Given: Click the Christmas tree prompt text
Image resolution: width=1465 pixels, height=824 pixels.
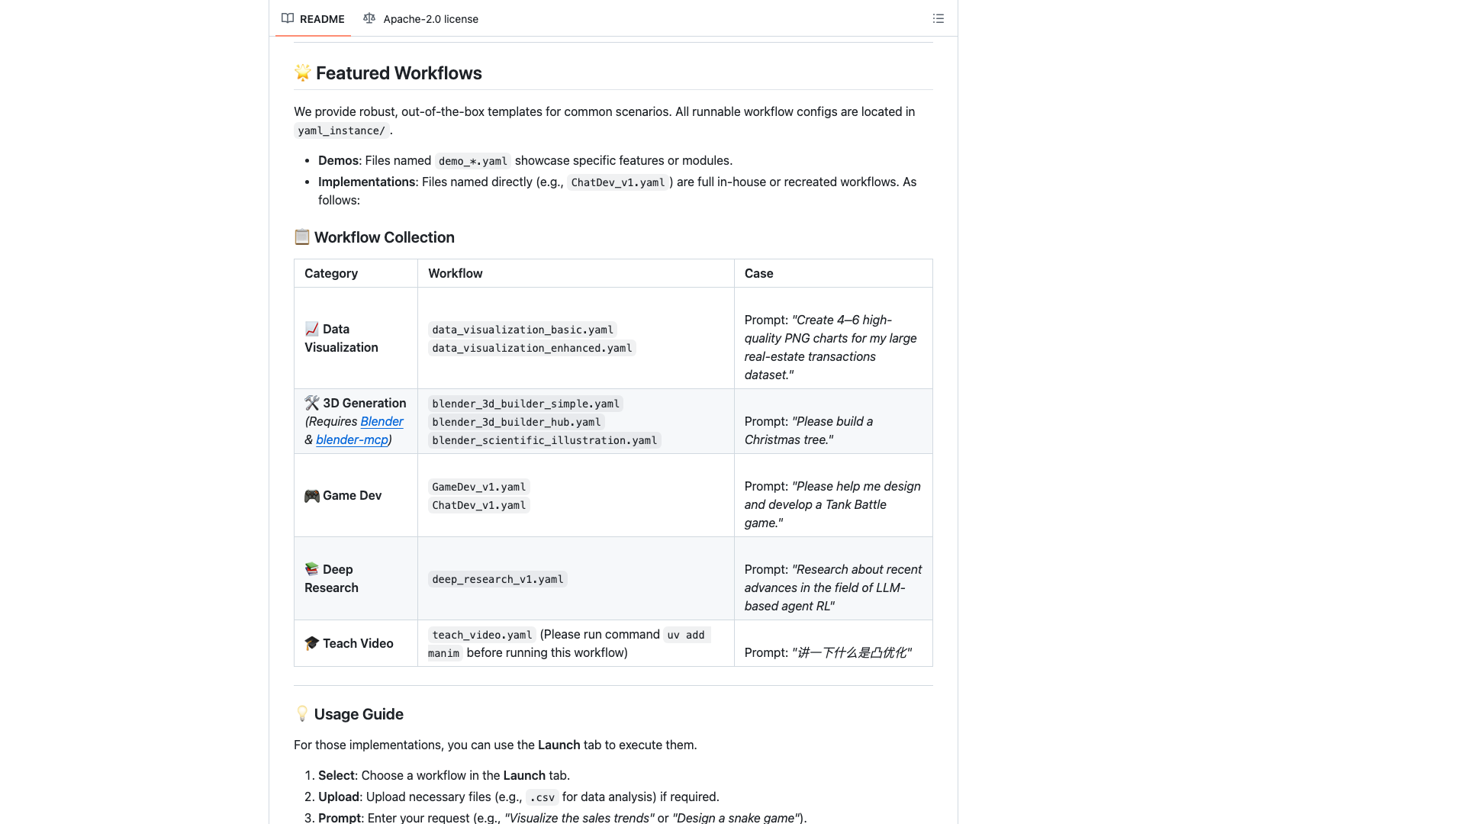Looking at the screenshot, I should coord(809,430).
